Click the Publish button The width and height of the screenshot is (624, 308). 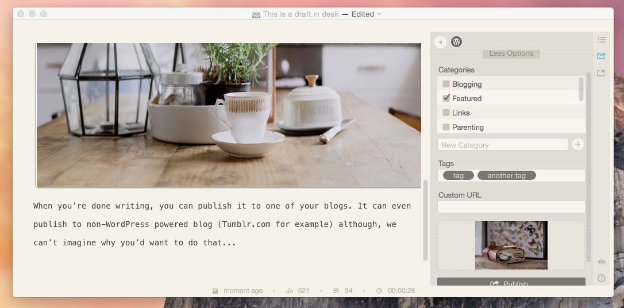pos(511,282)
